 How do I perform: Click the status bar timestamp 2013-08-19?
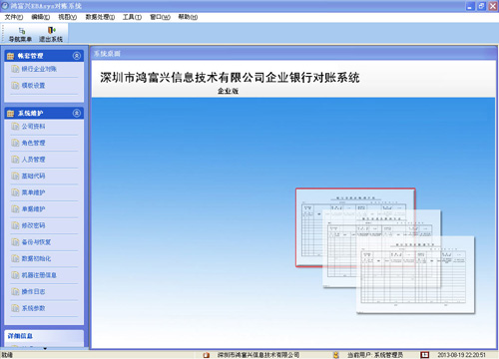(x=461, y=355)
